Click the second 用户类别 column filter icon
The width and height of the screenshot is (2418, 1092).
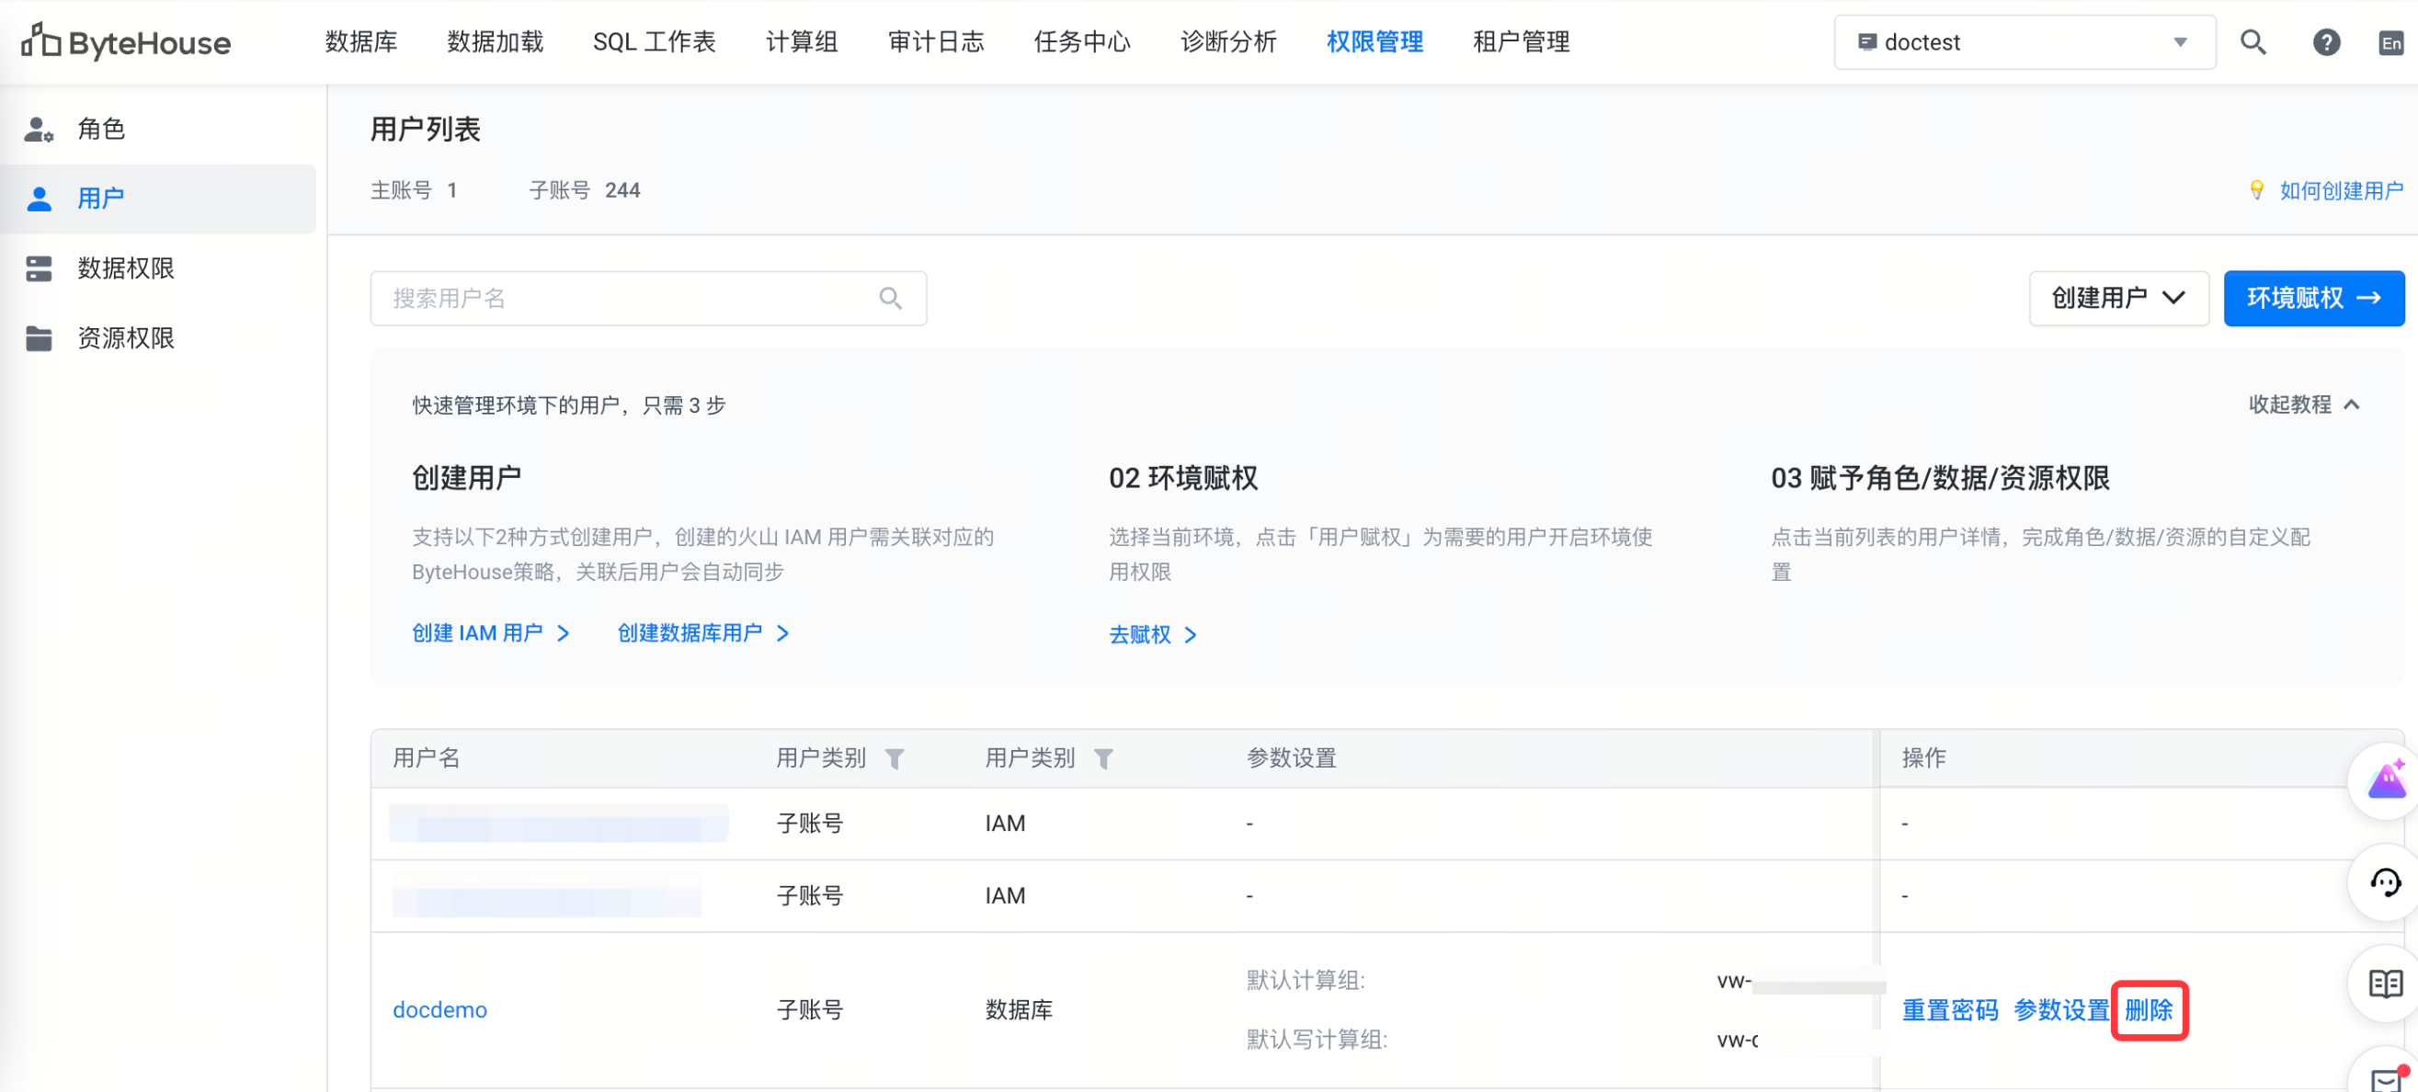click(1104, 758)
